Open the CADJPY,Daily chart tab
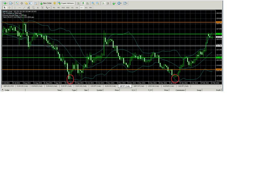The height and width of the screenshot is (194, 259). tap(183, 86)
